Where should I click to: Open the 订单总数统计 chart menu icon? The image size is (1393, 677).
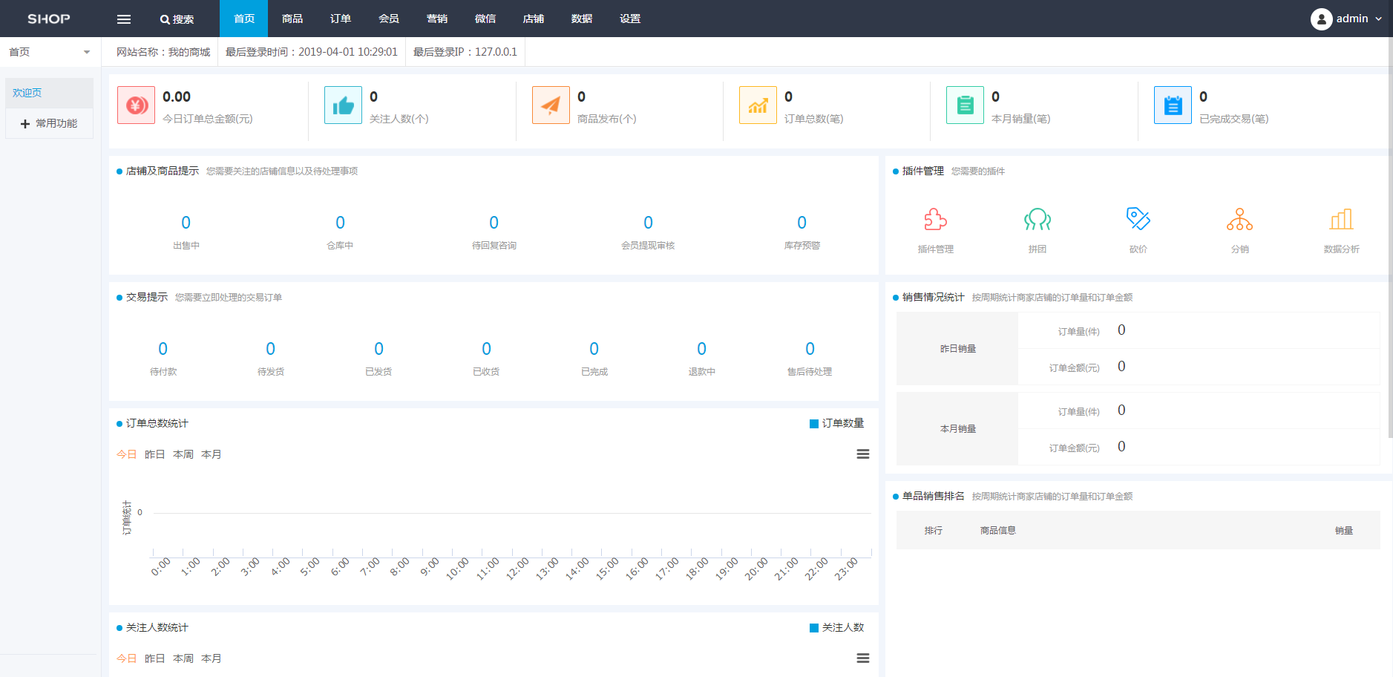pos(863,454)
